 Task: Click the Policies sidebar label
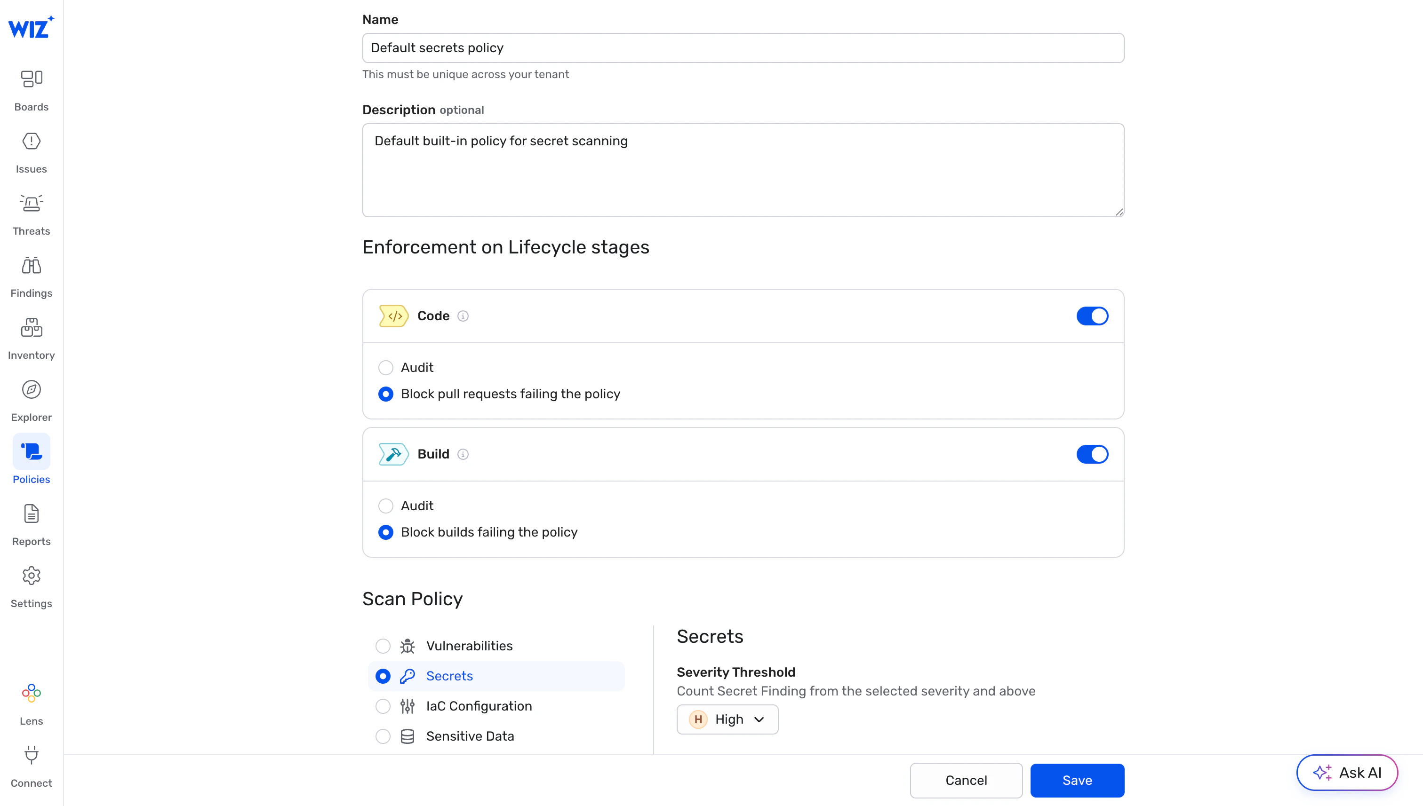(x=31, y=479)
